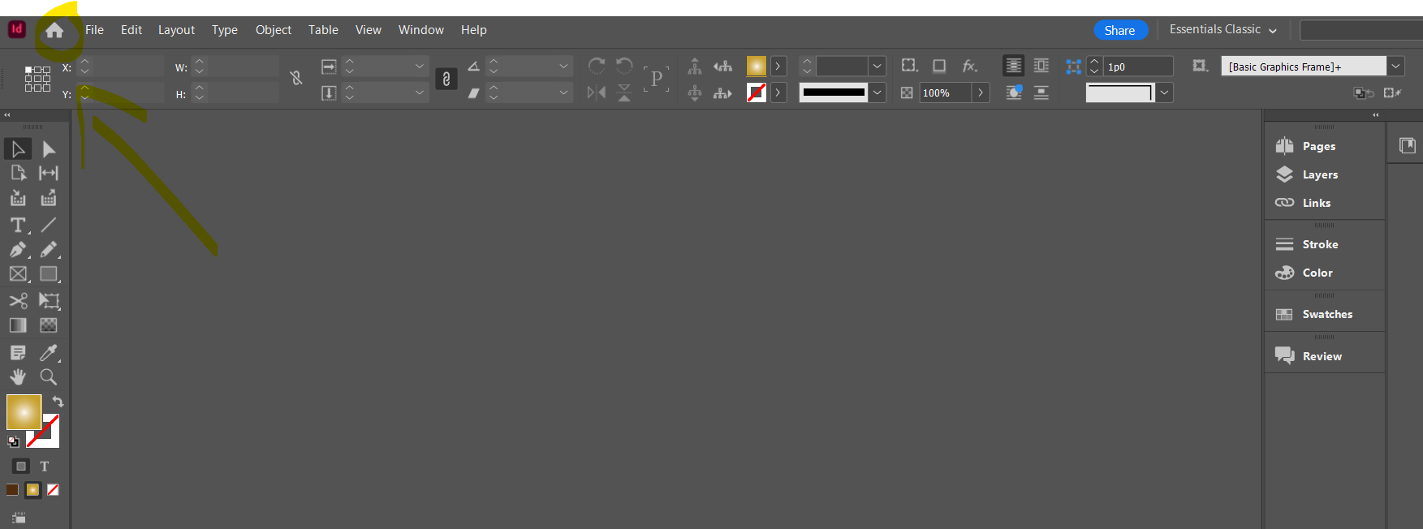Select the Type tool

[18, 225]
